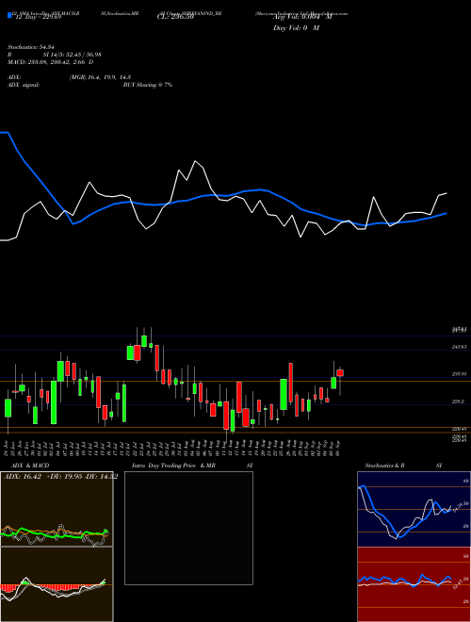Viewport: 471px width, 622px height.
Task: Click the 229.2 price axis label
Action: tap(458, 401)
